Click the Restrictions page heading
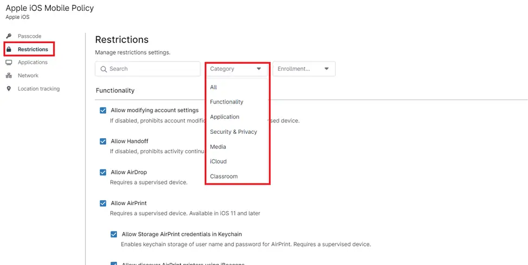 (122, 39)
